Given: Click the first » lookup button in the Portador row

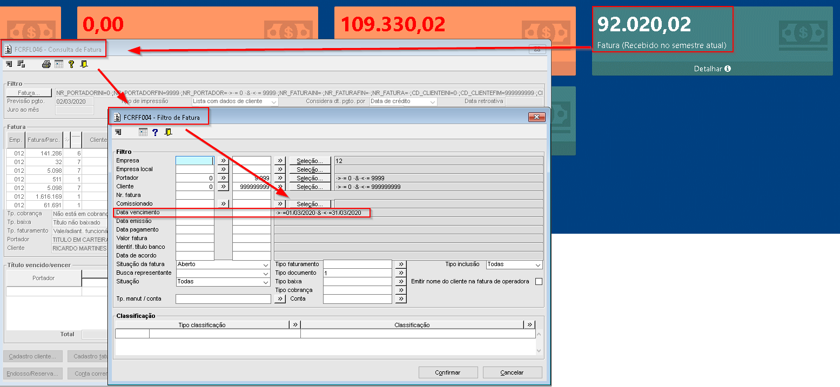Looking at the screenshot, I should [223, 178].
